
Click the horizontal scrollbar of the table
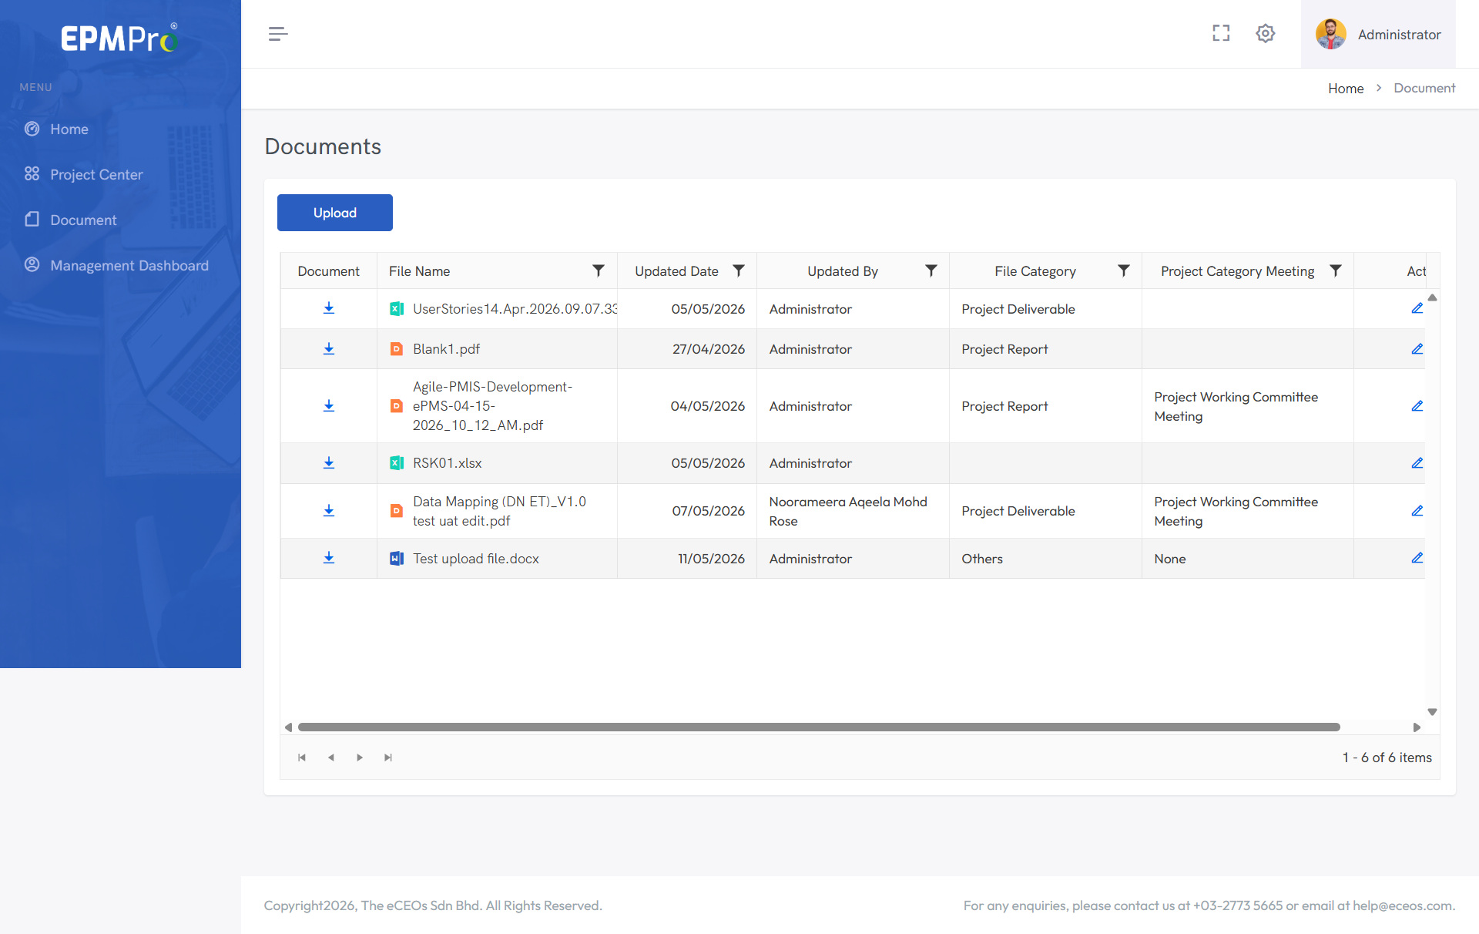point(819,727)
